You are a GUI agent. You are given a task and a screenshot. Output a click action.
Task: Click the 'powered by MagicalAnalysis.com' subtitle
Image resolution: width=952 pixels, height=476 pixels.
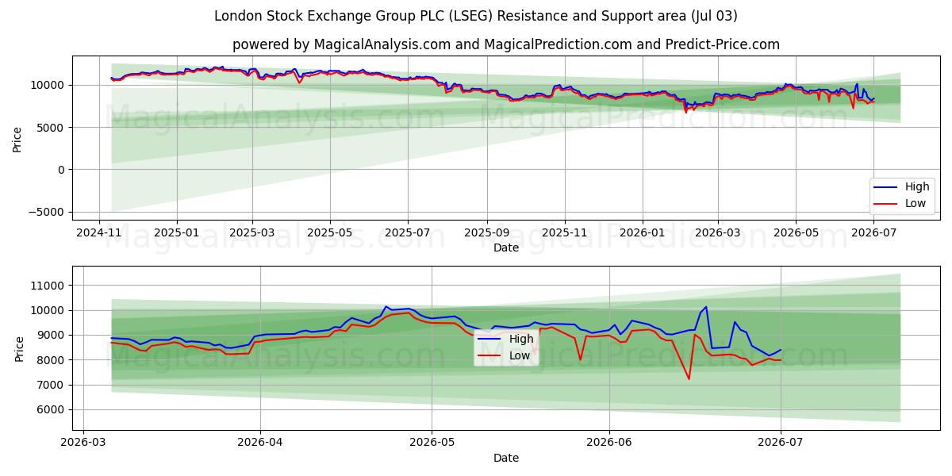point(506,44)
